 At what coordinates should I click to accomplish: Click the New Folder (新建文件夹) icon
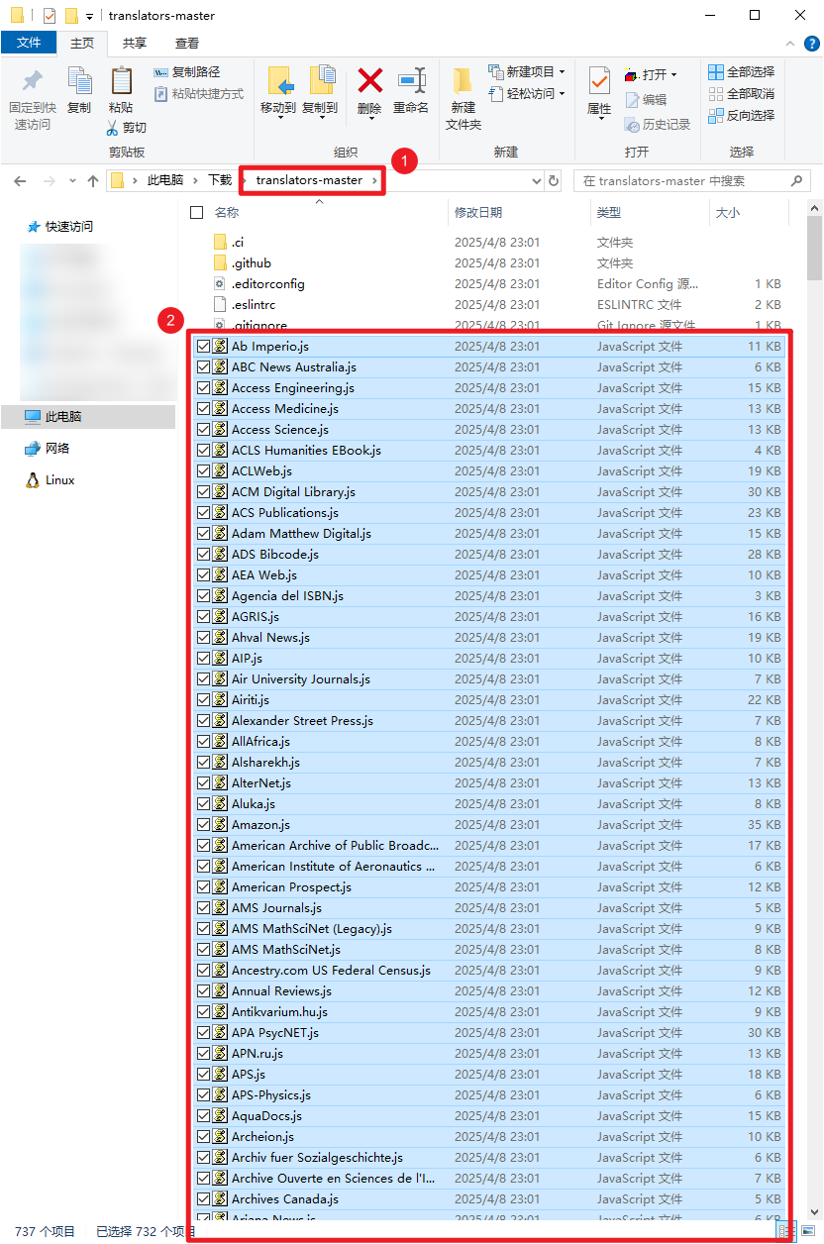(x=463, y=81)
